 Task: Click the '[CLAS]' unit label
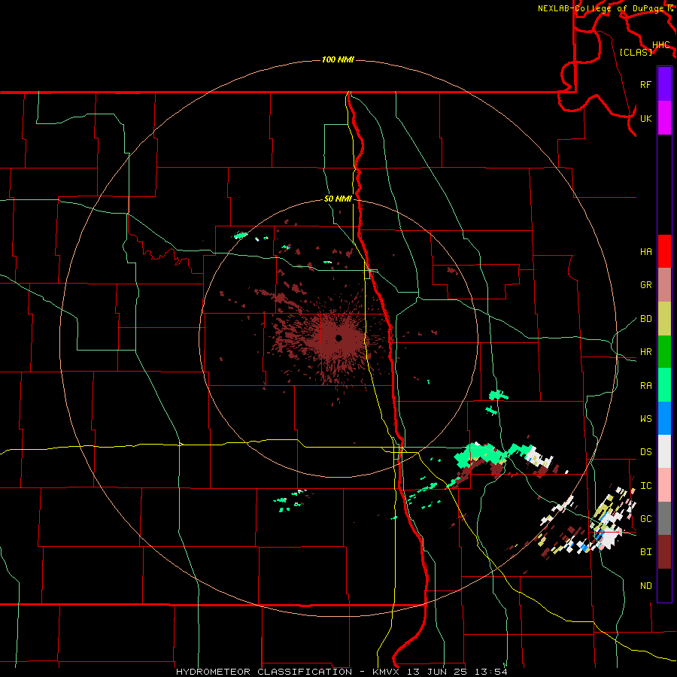(x=636, y=52)
